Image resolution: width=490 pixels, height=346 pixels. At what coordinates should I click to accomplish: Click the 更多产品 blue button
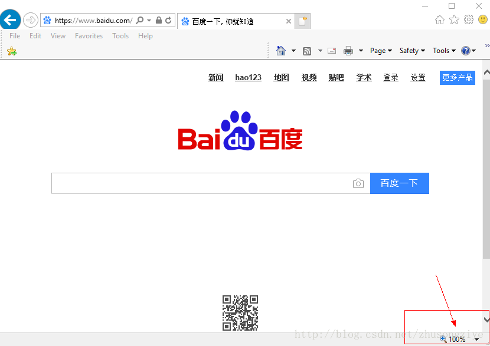pyautogui.click(x=457, y=78)
